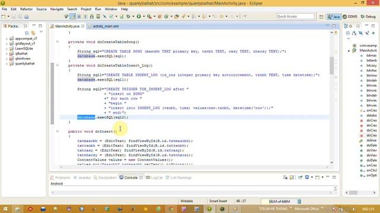This screenshot has height=213, width=380.
Task: Switch to the LogCat tab
Action: 154,177
